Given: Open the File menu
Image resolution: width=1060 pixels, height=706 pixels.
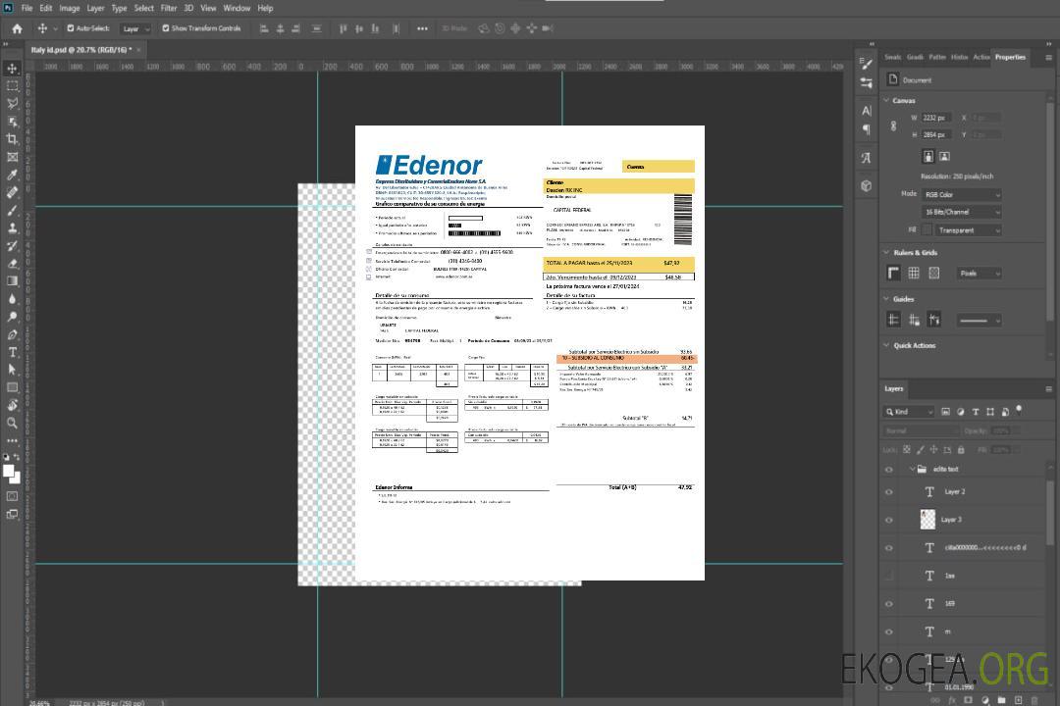Looking at the screenshot, I should [26, 8].
